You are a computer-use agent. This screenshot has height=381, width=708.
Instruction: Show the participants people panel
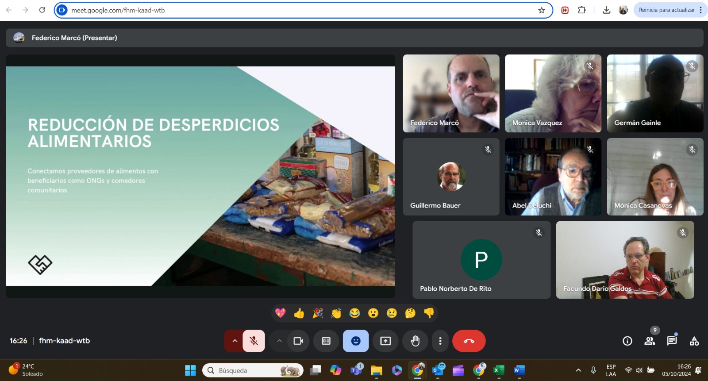pos(650,341)
